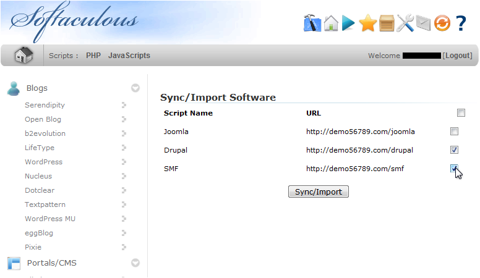This screenshot has height=278, width=480.
Task: Click the arrow icon beside LifeType
Action: (124, 148)
